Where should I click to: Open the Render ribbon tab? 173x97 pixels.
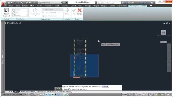(39, 6)
